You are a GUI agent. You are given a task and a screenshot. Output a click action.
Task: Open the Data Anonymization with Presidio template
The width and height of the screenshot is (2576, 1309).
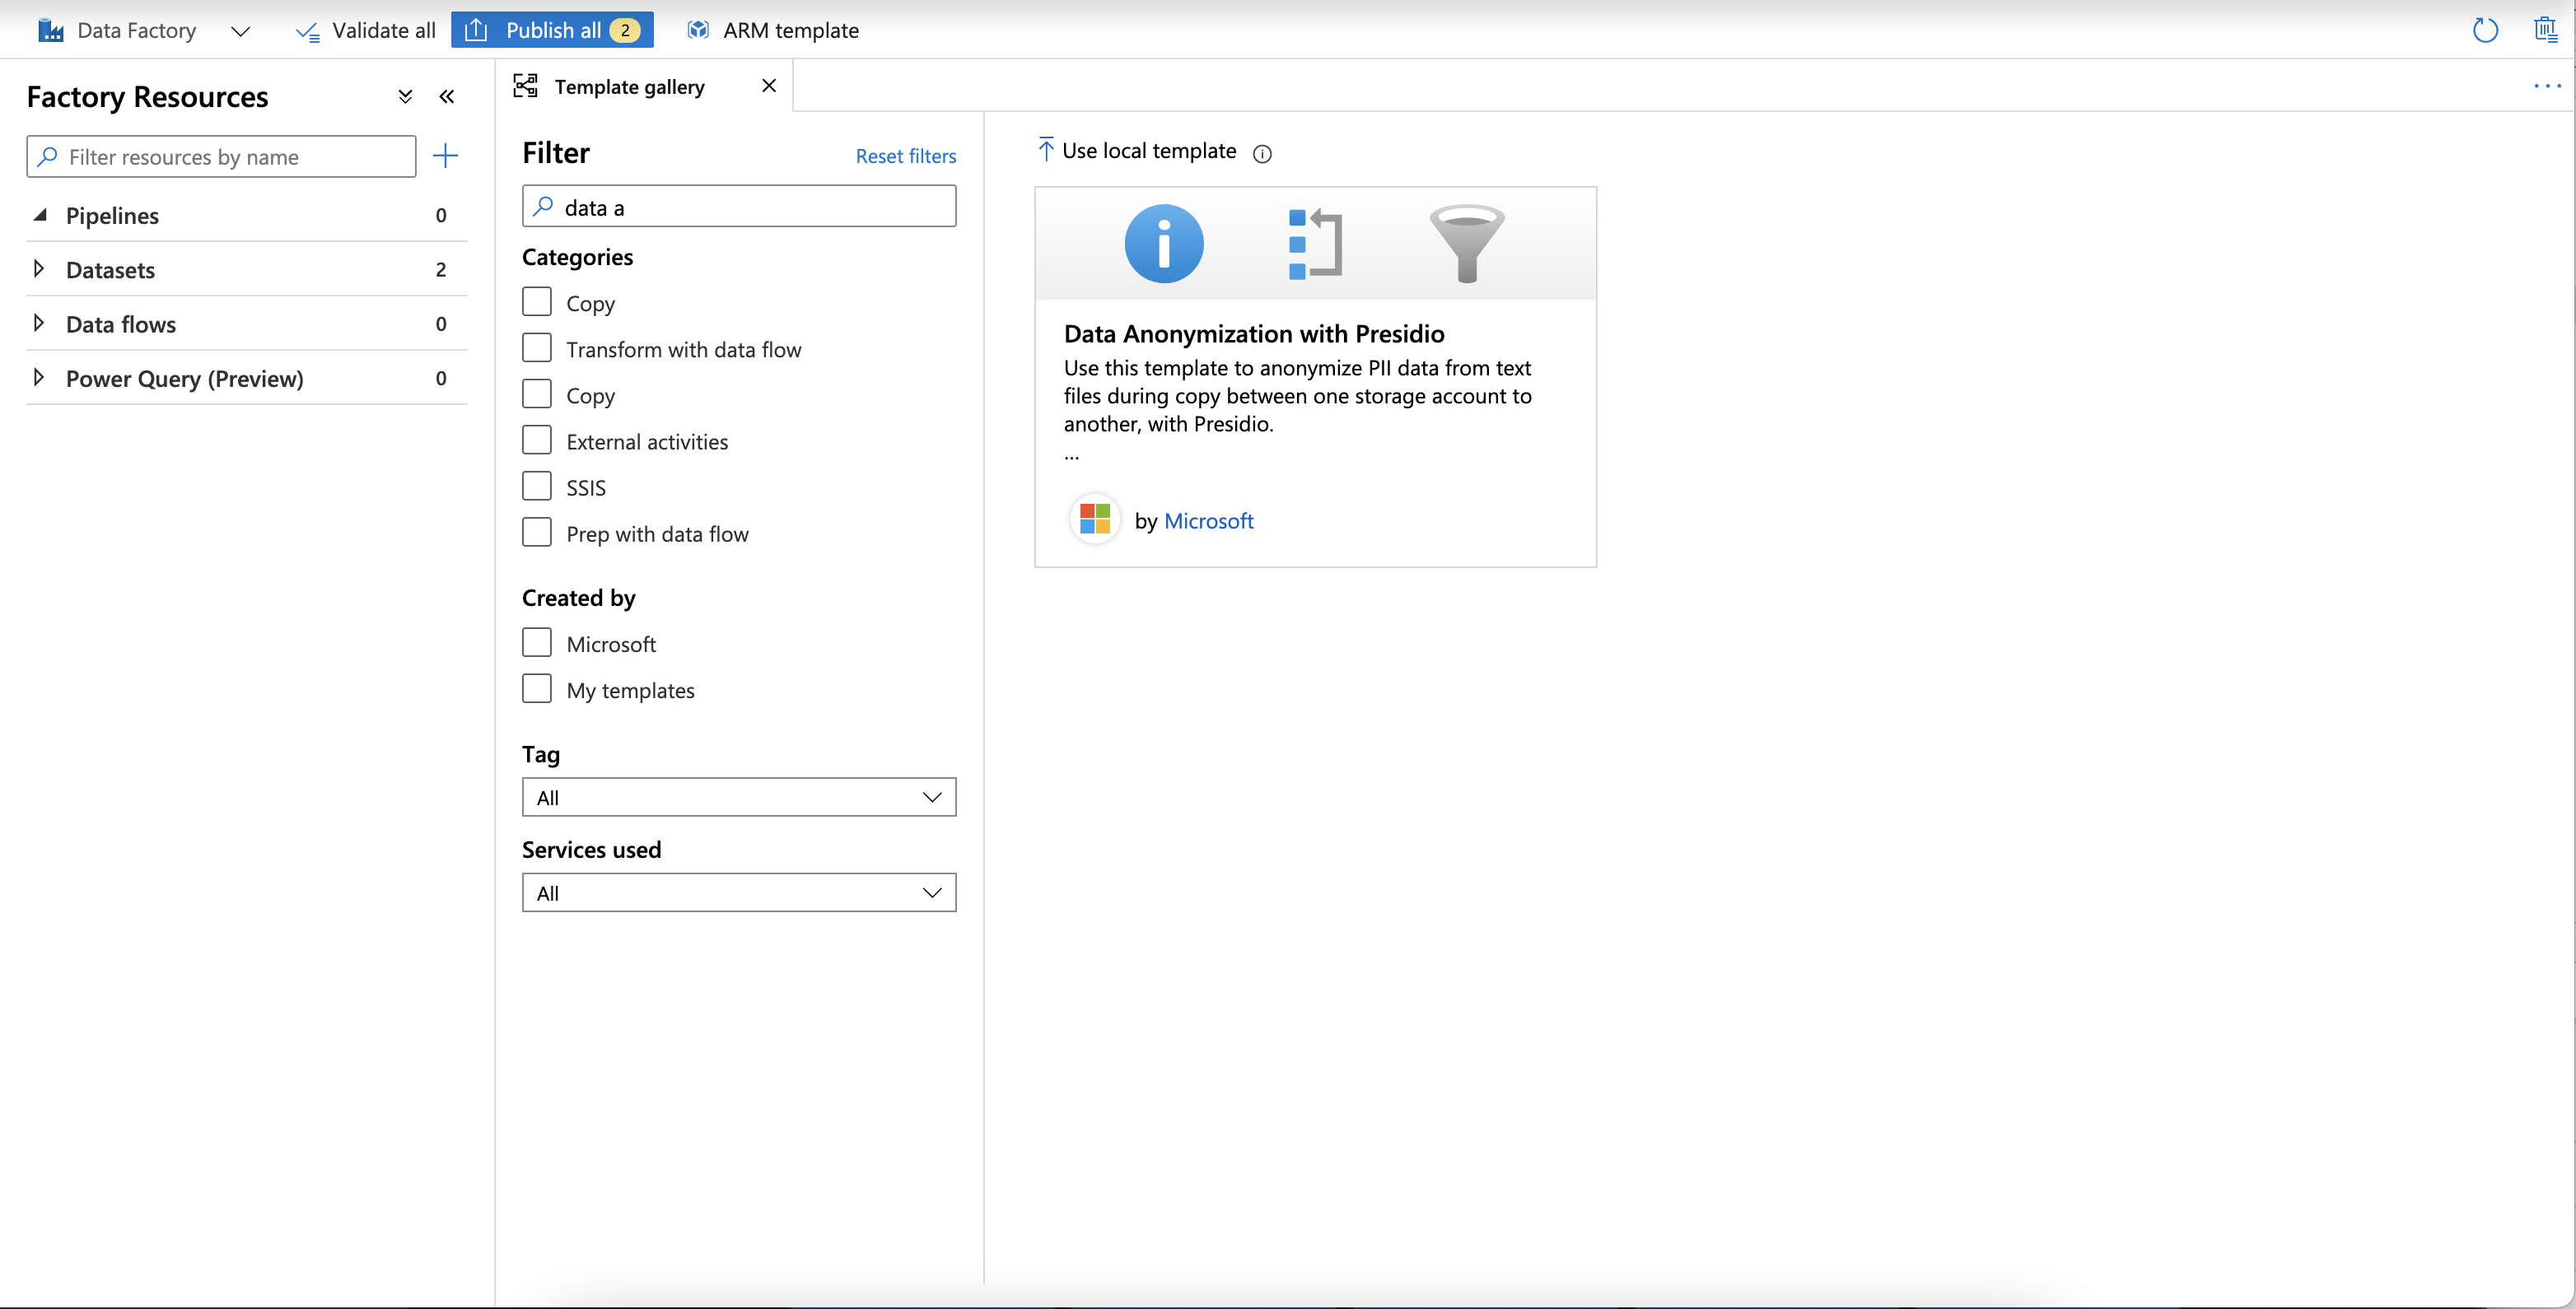coord(1315,377)
